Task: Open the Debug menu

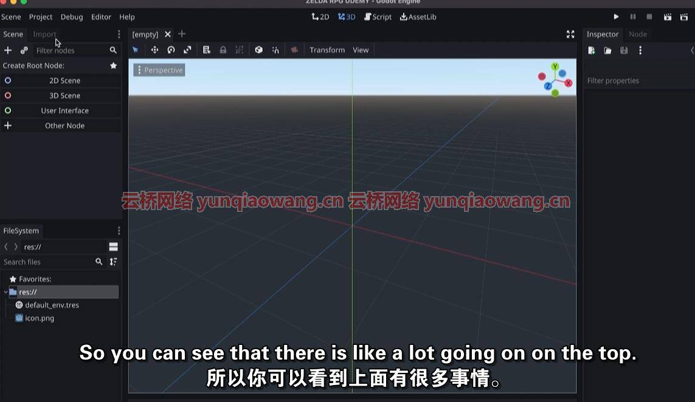Action: coord(72,17)
